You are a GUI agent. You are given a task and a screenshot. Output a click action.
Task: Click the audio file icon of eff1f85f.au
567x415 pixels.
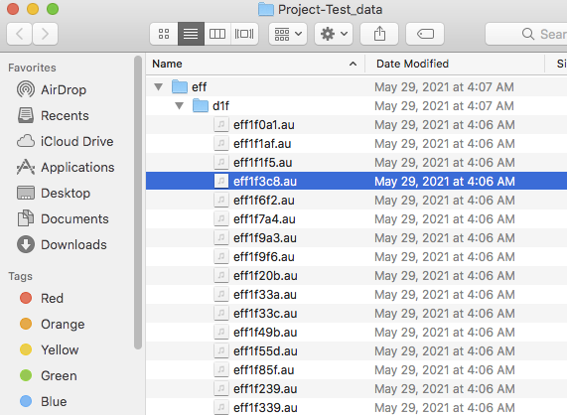221,369
